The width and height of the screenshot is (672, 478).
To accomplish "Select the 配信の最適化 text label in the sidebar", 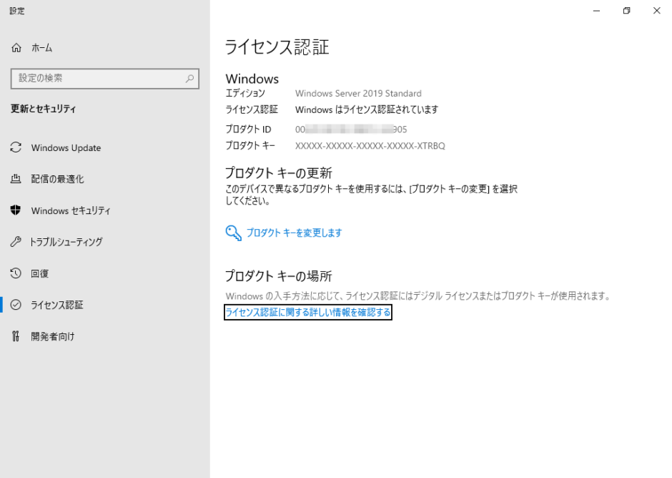I will (57, 179).
